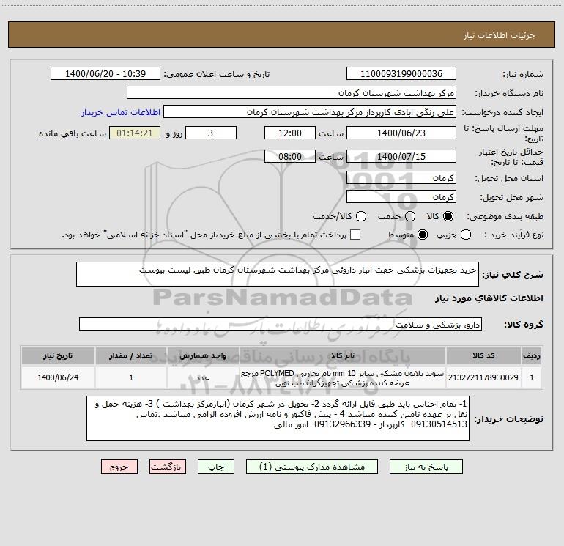
Task: Click the اطلاعات کالاهای مورد نیاز heading
Action: tap(489, 298)
